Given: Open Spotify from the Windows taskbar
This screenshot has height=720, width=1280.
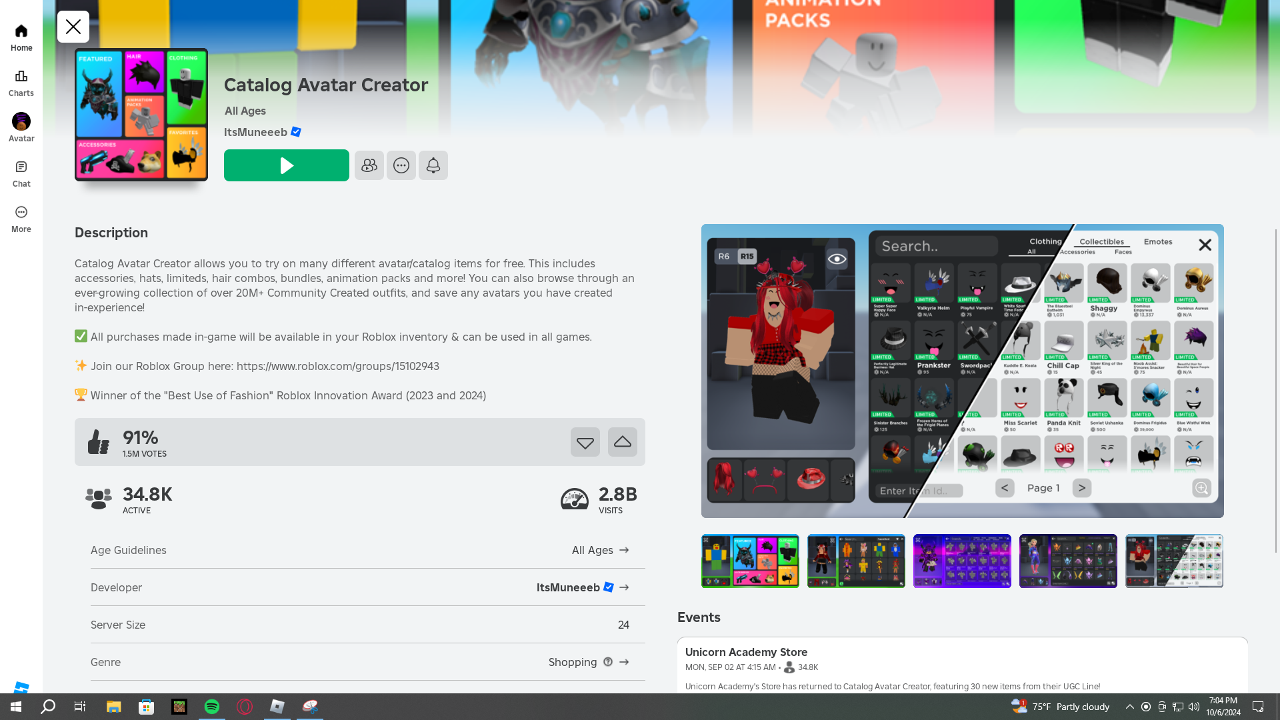Looking at the screenshot, I should coord(212,707).
